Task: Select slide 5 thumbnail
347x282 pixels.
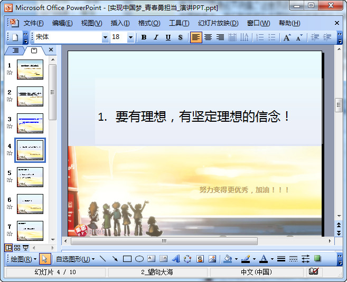Action: pyautogui.click(x=30, y=177)
